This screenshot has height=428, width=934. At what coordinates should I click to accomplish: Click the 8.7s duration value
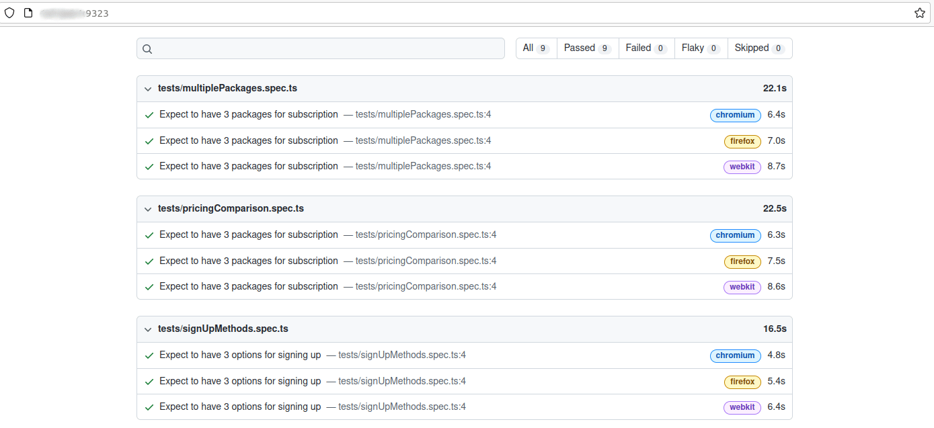pos(777,166)
